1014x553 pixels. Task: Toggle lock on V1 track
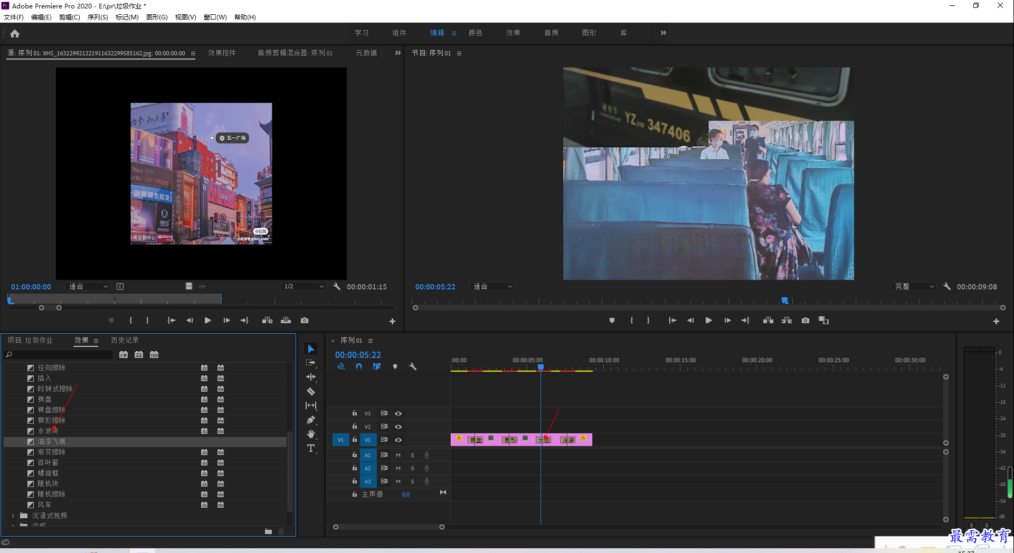click(355, 440)
